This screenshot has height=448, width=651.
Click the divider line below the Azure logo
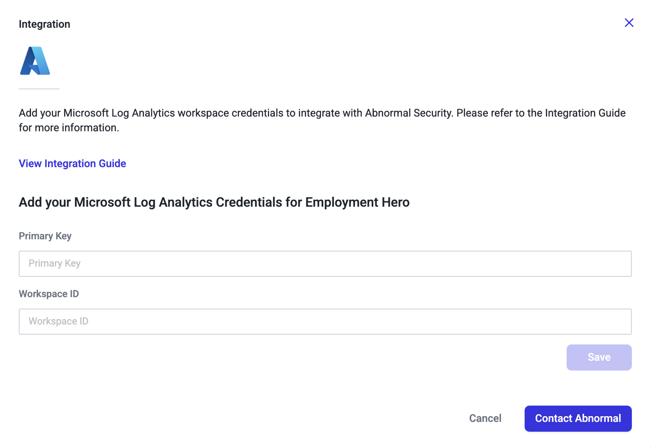pos(39,89)
